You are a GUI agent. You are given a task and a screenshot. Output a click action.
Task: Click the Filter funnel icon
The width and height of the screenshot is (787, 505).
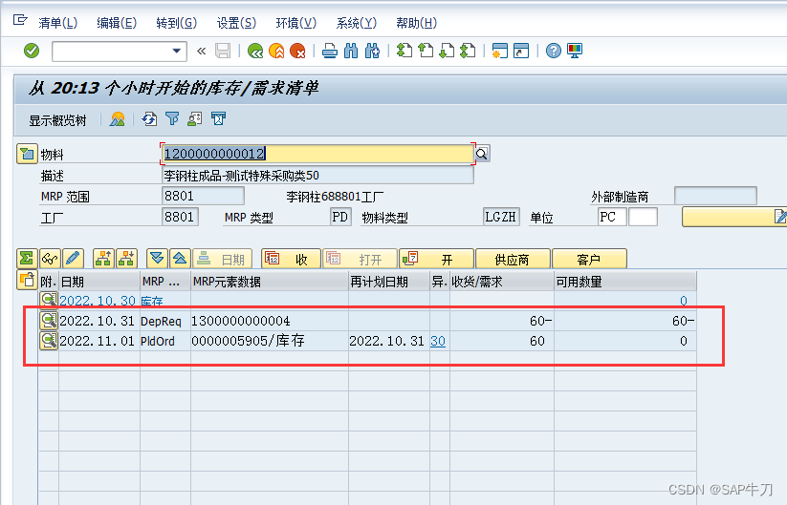point(172,119)
